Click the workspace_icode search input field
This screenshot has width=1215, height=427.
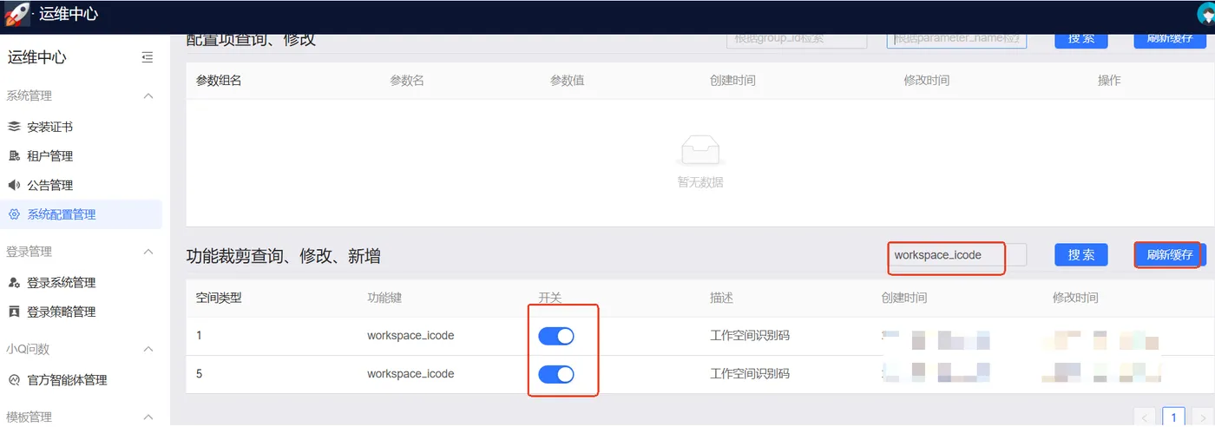click(x=956, y=255)
